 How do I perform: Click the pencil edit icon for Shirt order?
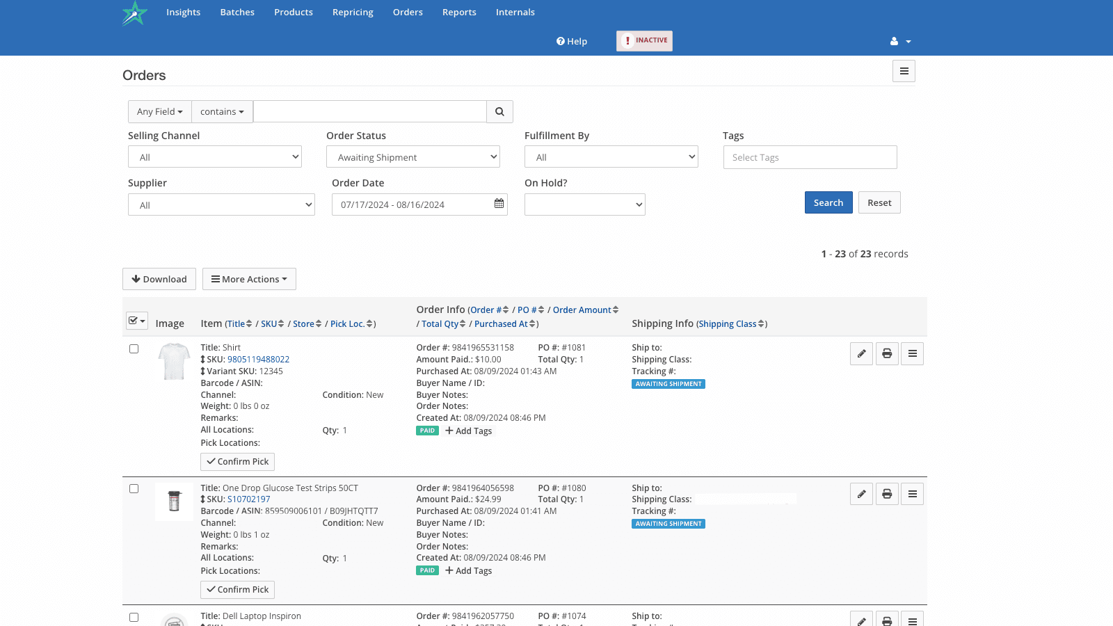pyautogui.click(x=861, y=353)
